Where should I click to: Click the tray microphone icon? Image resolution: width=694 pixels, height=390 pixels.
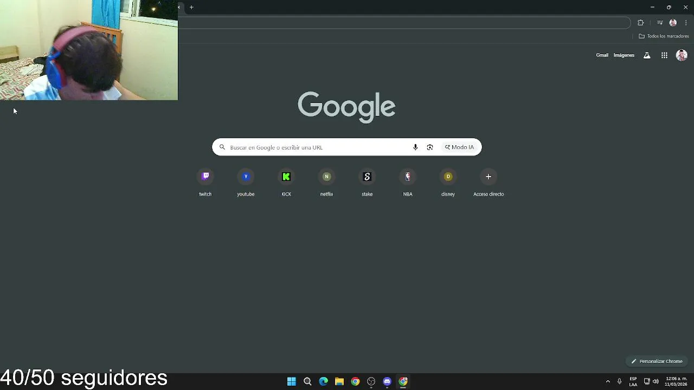click(619, 381)
